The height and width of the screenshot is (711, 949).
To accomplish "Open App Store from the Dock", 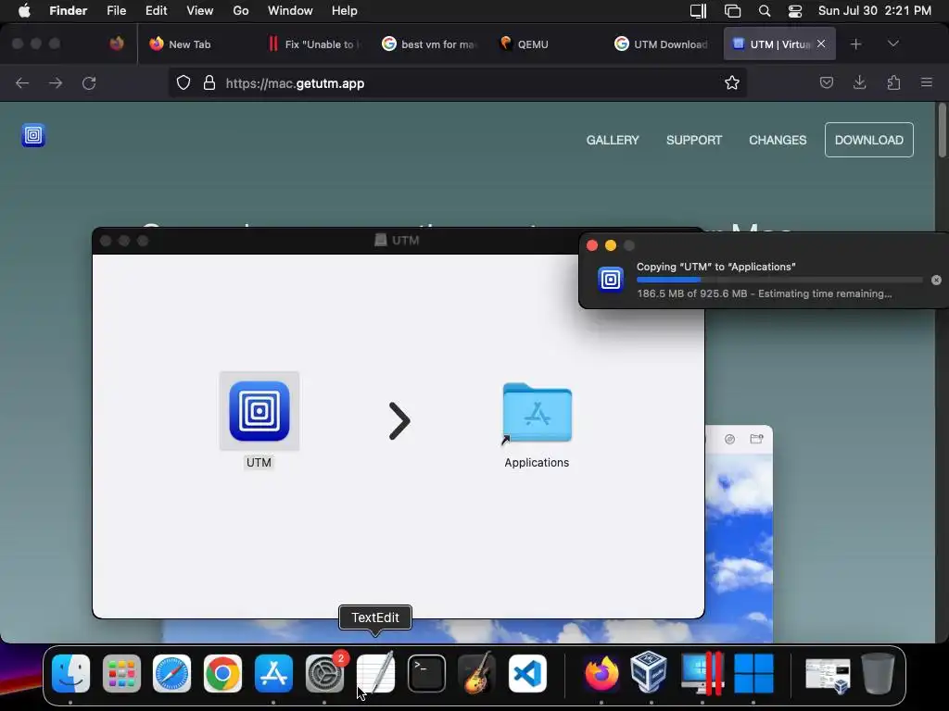I will click(273, 674).
